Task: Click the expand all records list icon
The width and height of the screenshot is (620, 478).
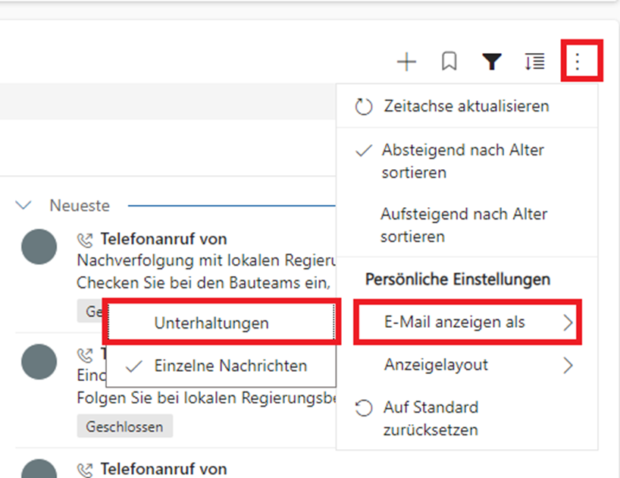Action: pyautogui.click(x=534, y=62)
